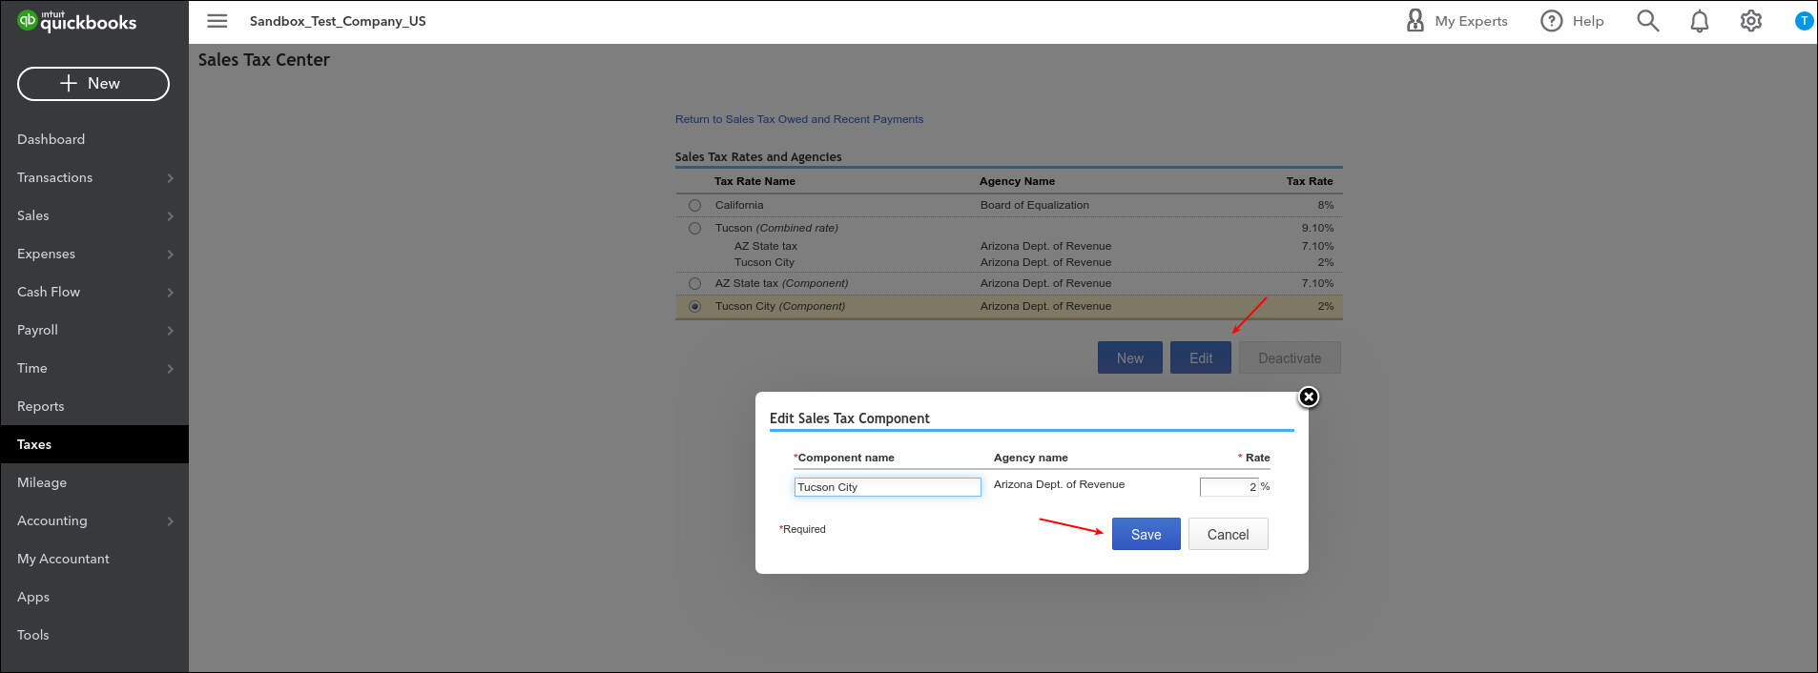The image size is (1818, 673).
Task: Click the Edit tax rate button
Action: tap(1201, 357)
